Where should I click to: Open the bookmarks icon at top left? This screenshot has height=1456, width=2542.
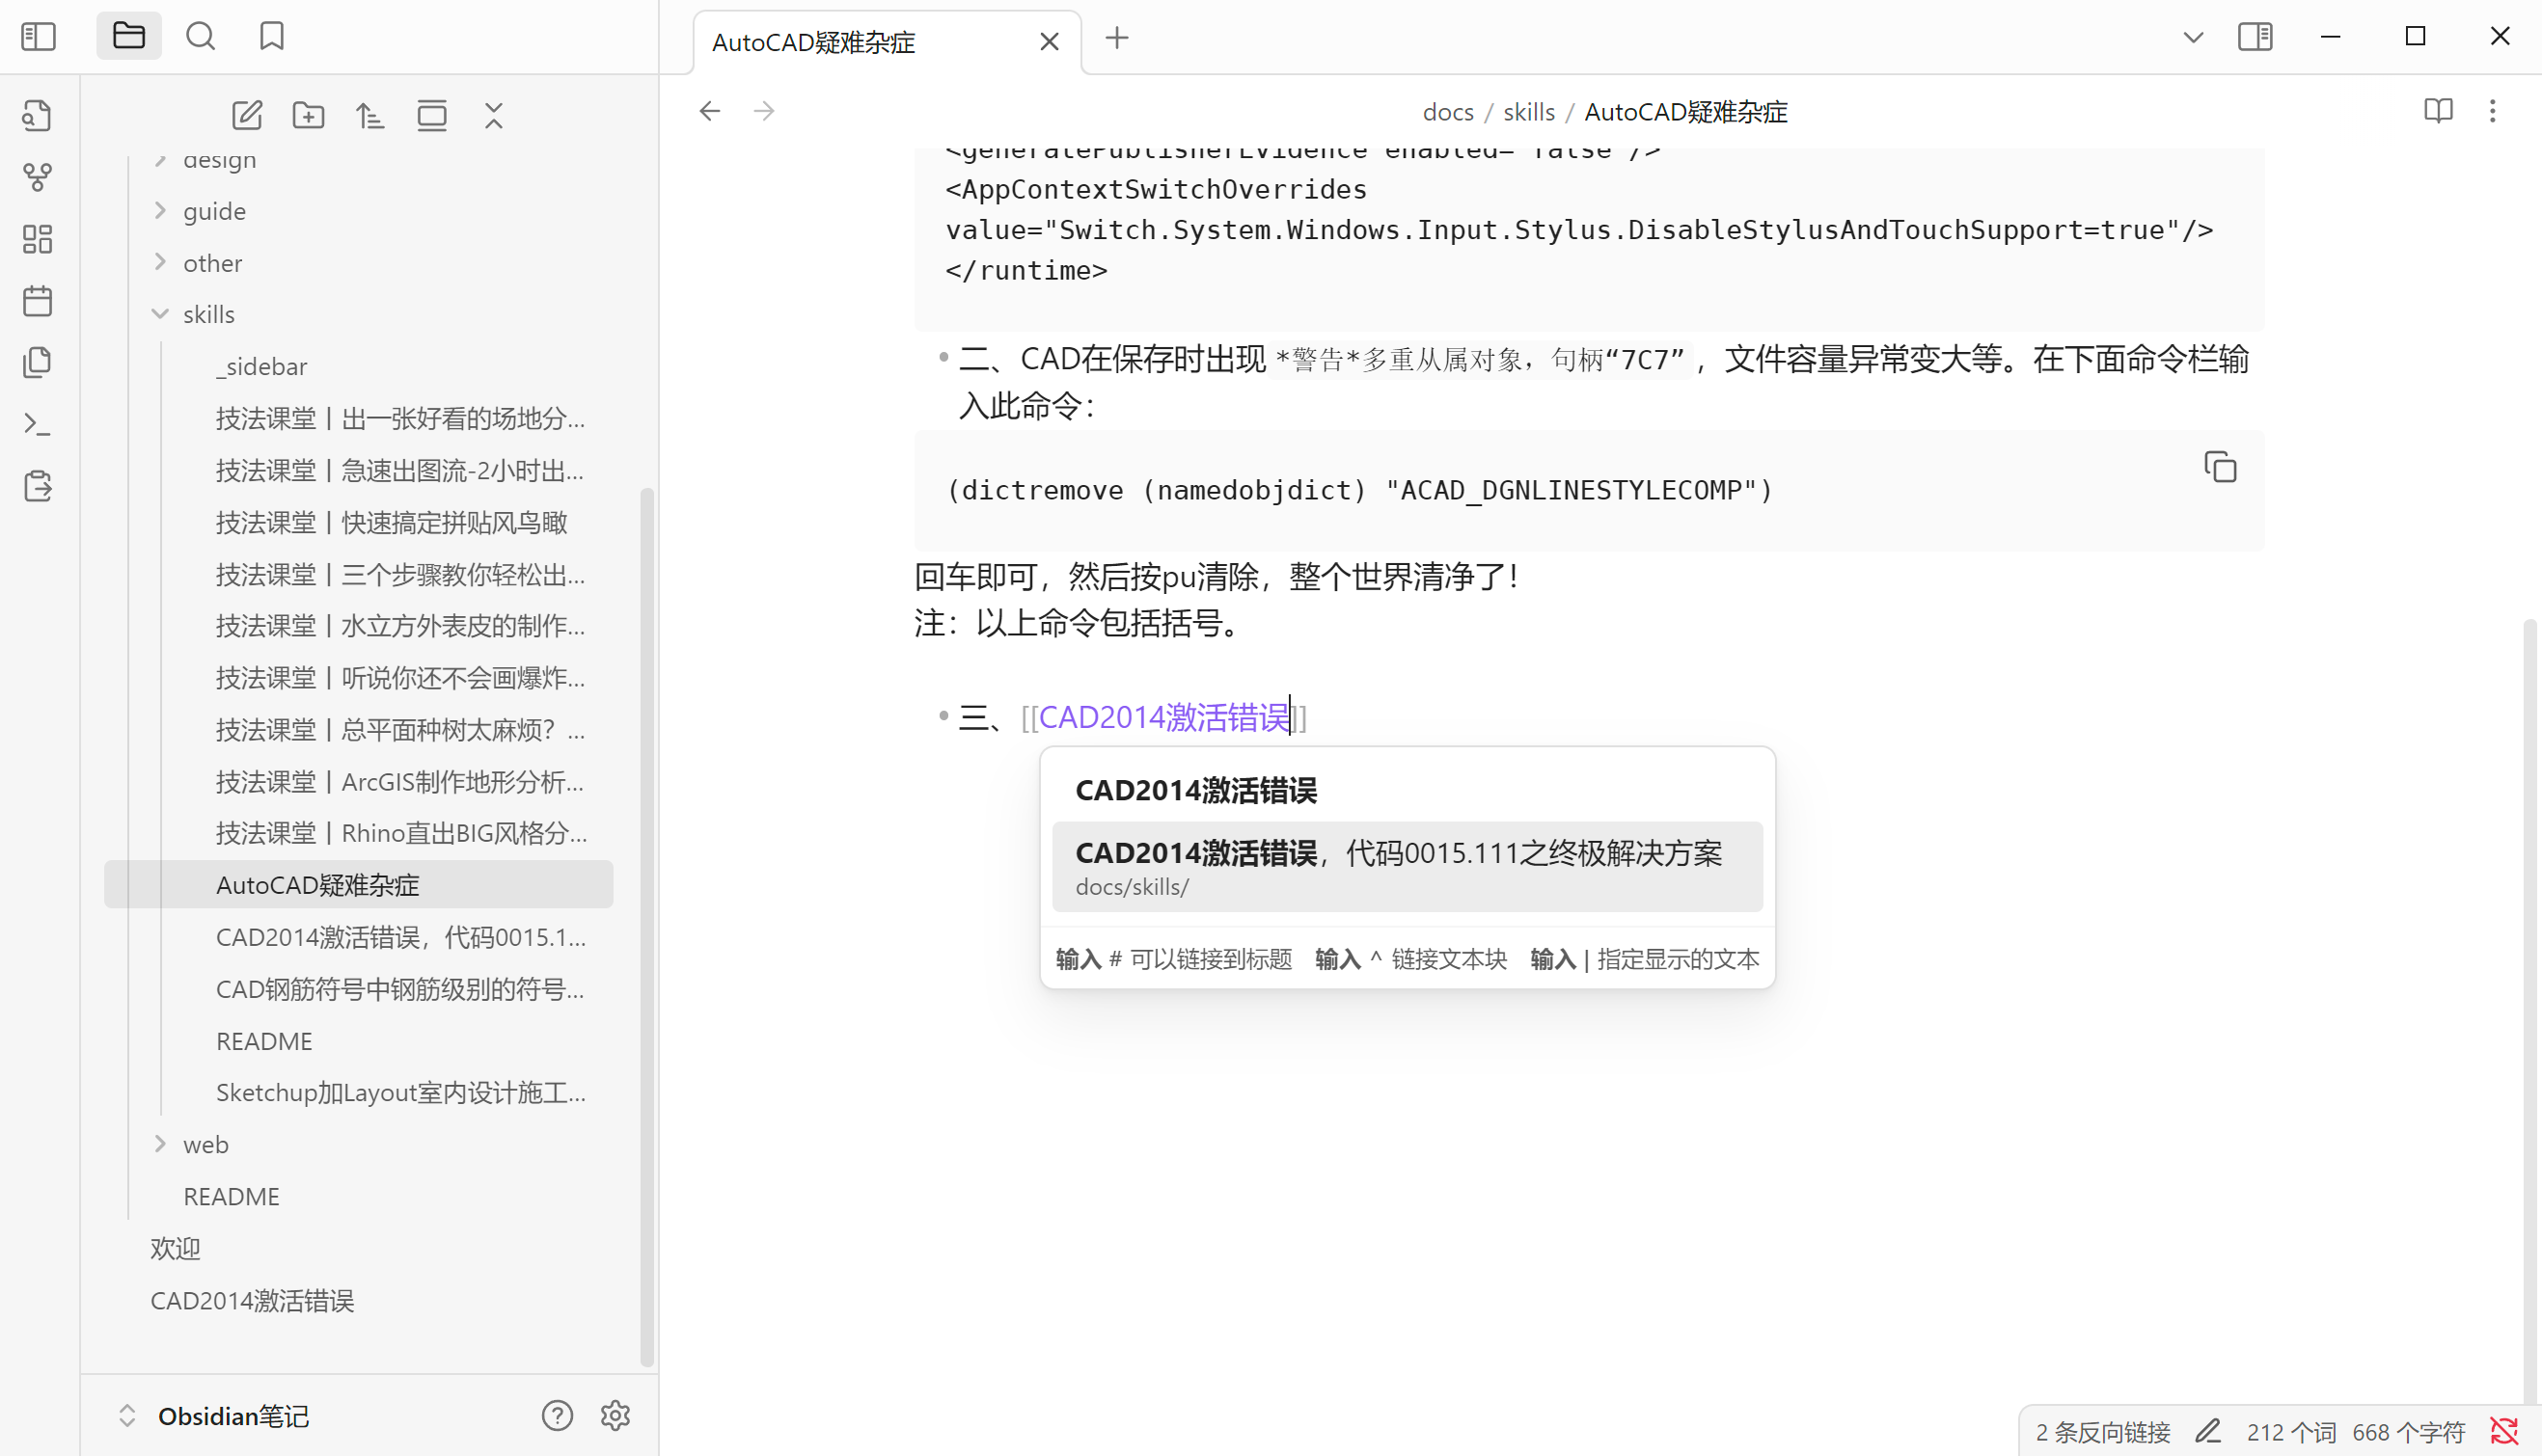(270, 35)
